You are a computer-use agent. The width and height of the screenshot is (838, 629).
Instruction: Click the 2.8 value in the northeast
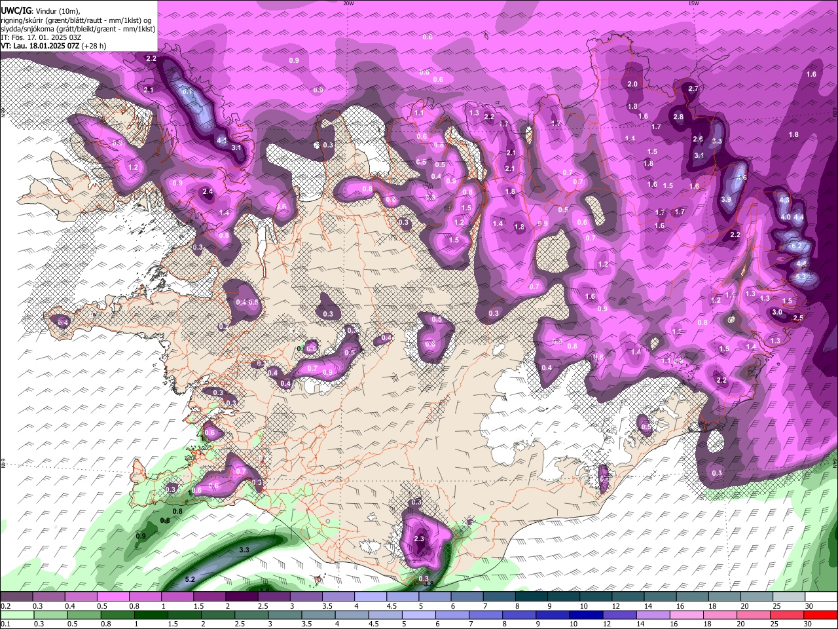678,117
